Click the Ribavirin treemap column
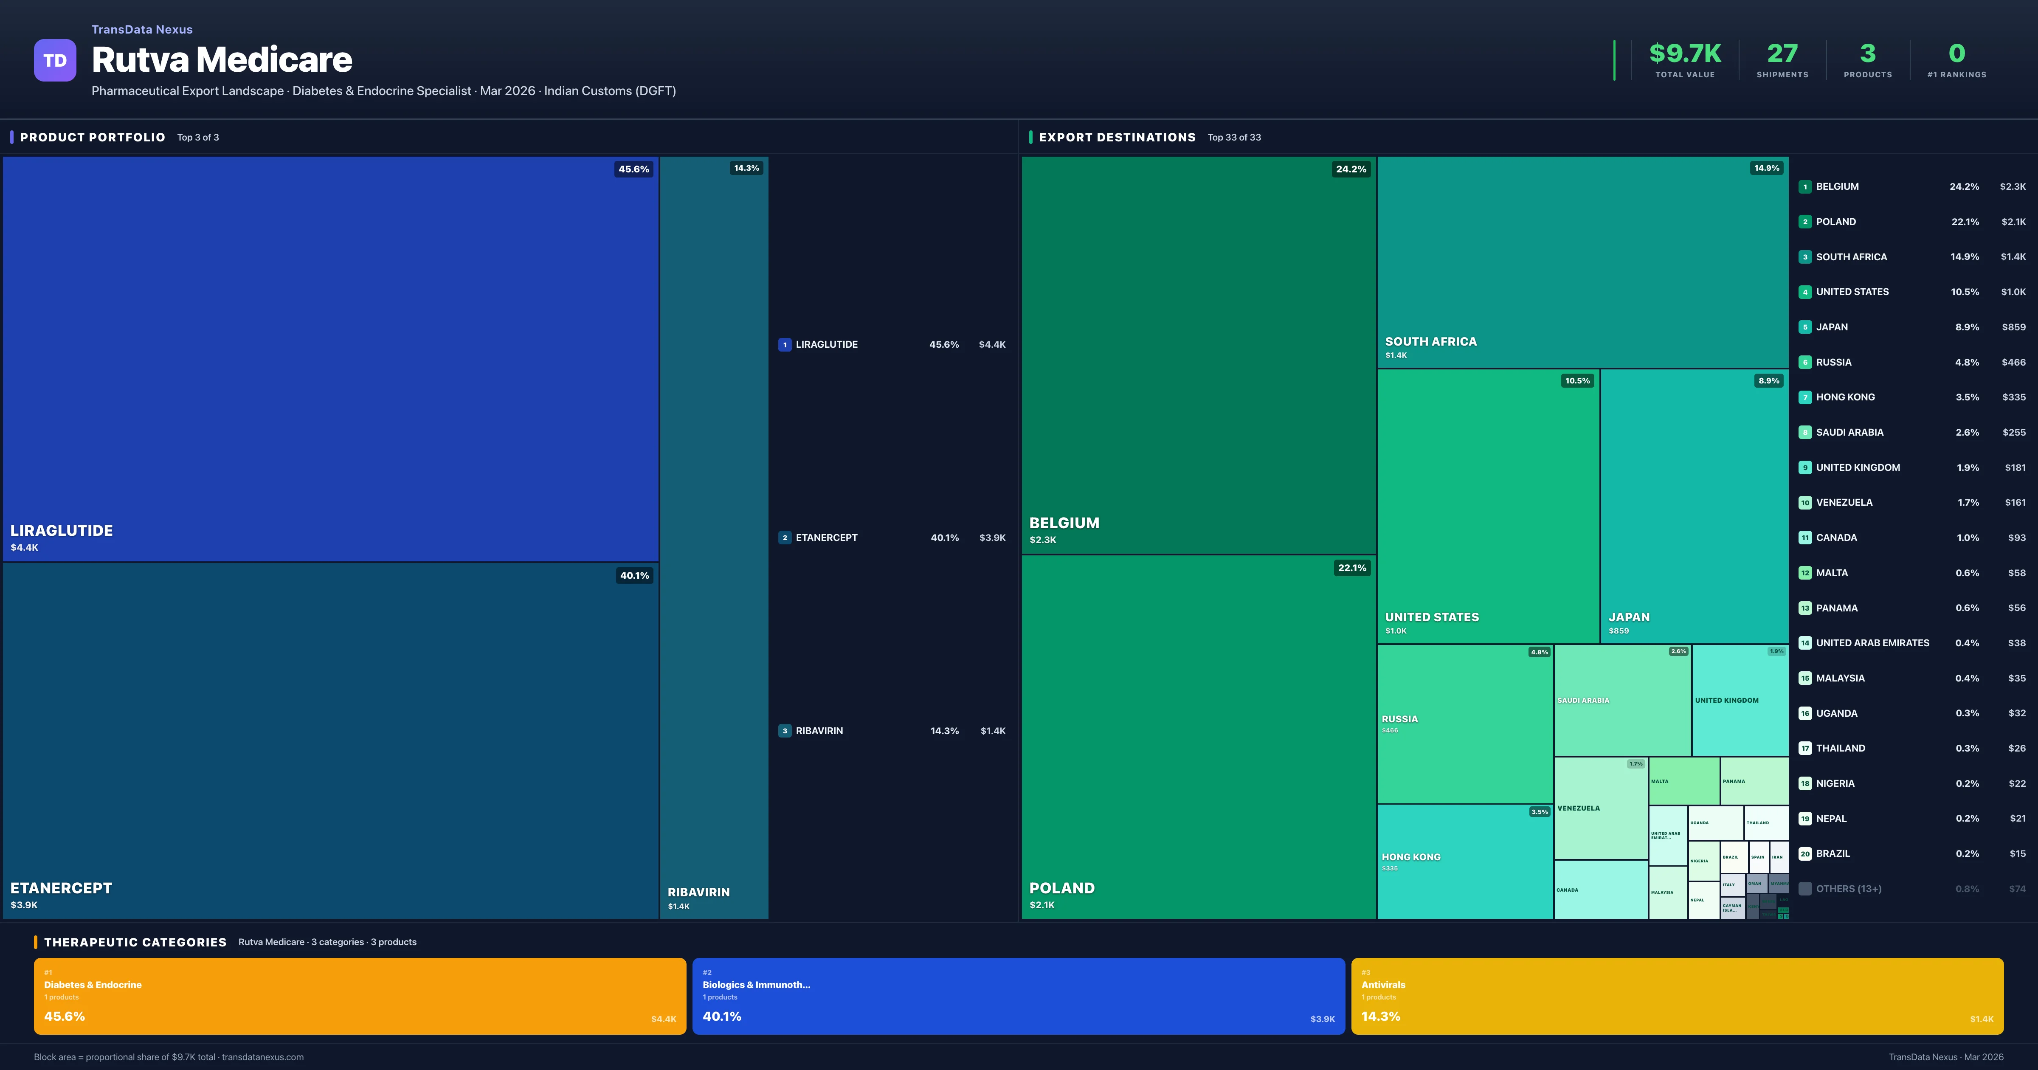 pyautogui.click(x=714, y=538)
